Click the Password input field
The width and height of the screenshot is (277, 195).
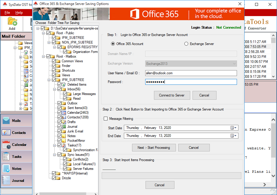coord(191,82)
